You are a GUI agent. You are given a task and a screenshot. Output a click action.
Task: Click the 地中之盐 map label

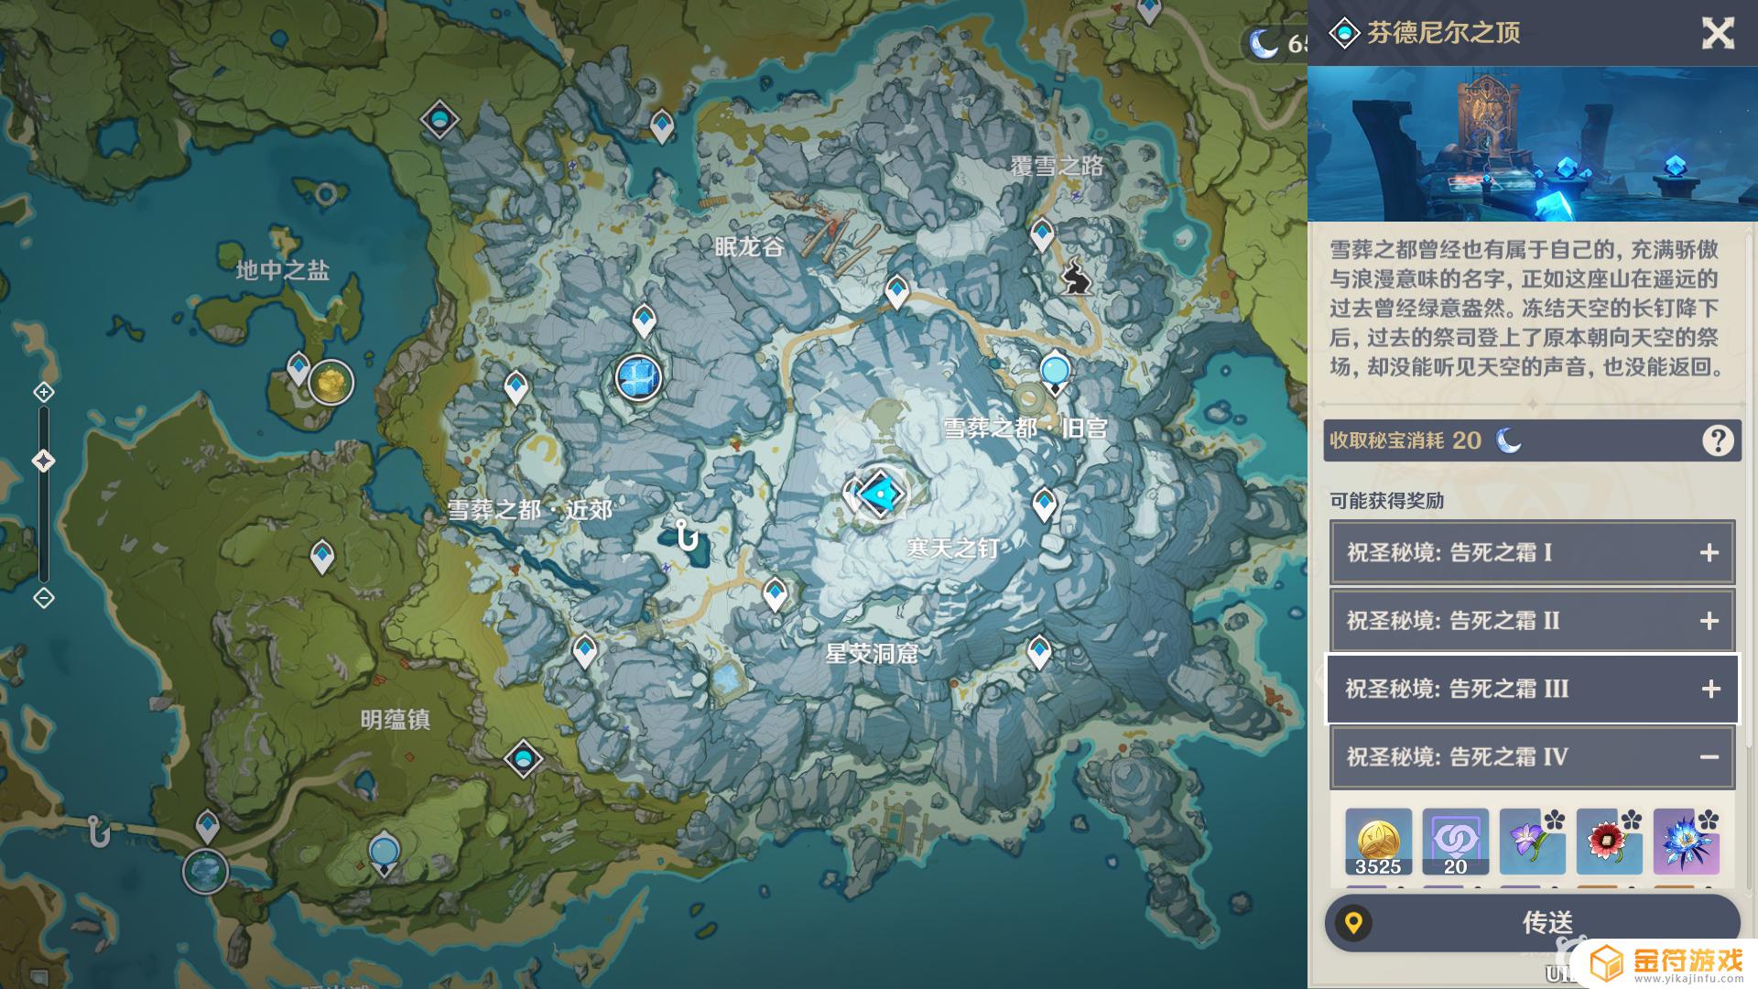(282, 270)
